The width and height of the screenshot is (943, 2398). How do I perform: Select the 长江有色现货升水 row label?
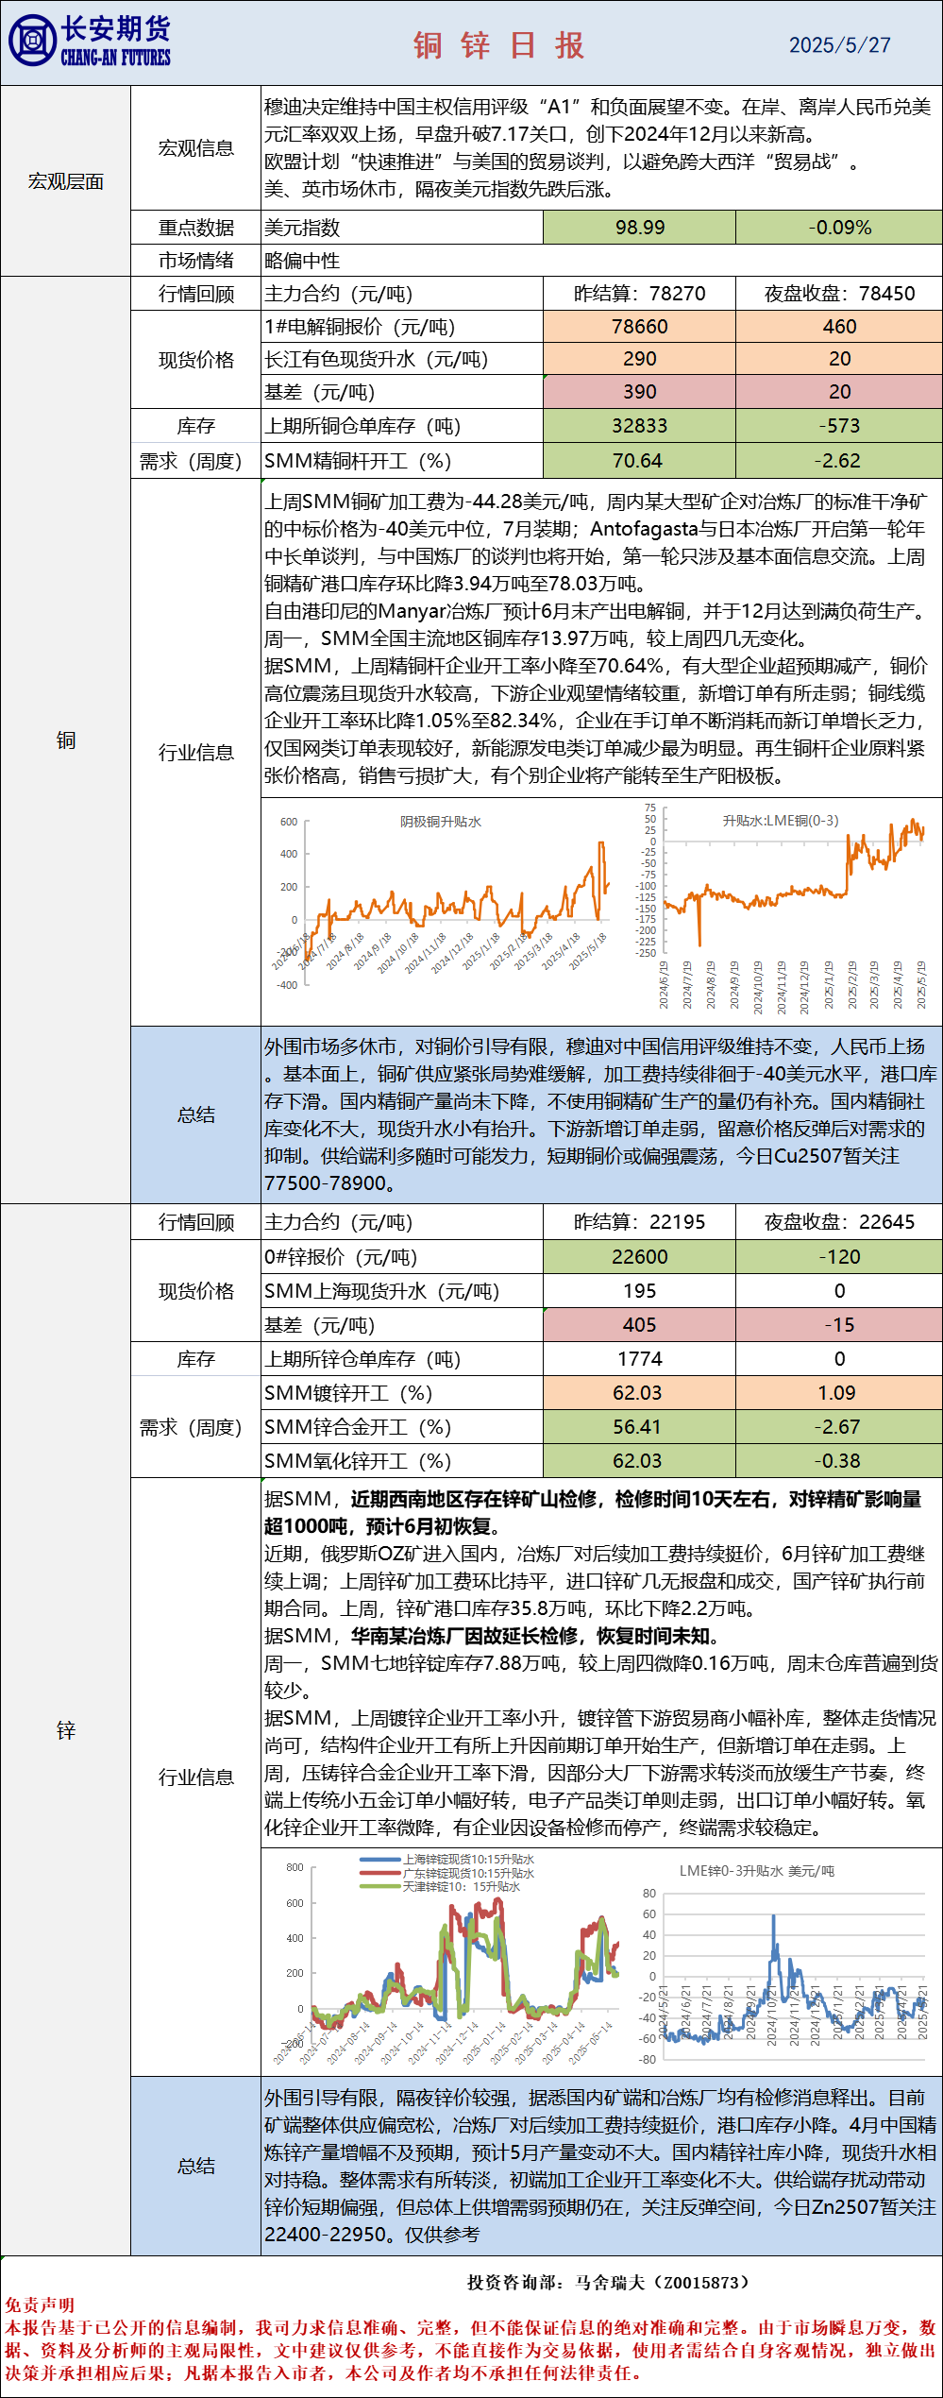coord(402,359)
